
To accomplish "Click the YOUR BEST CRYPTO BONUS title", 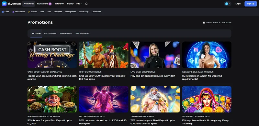I will click(196, 116).
